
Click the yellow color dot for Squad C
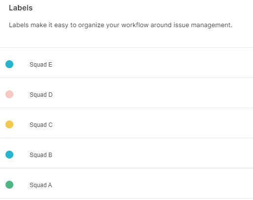pos(9,124)
